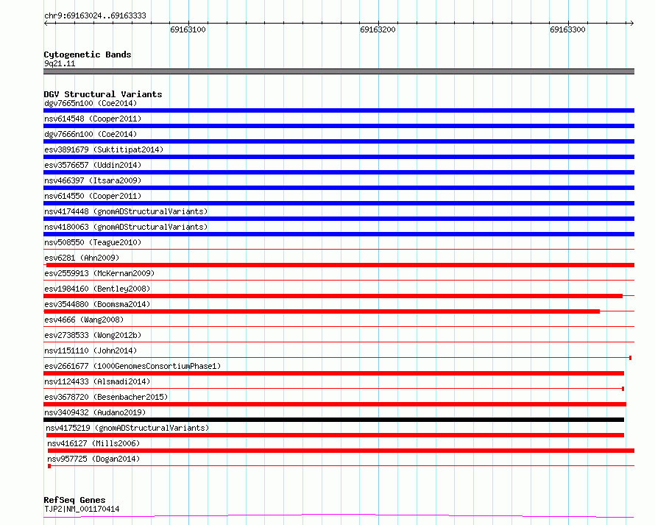Click the red end marker of nsv1151110 track
655x525 pixels.
(x=631, y=358)
